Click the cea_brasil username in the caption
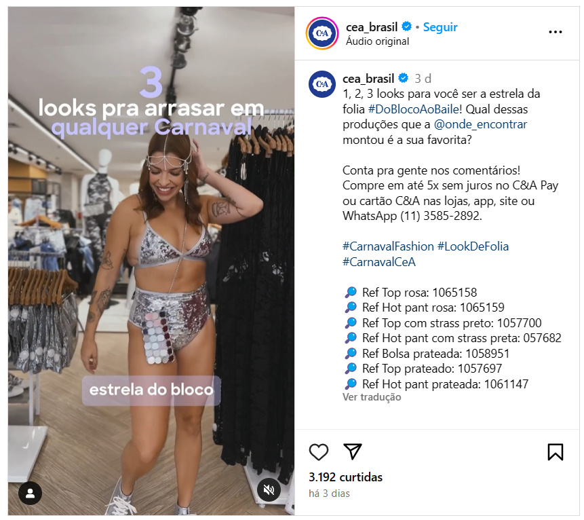 tap(368, 79)
